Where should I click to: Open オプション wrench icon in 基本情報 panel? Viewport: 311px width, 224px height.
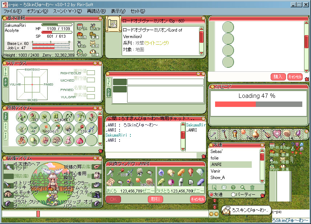pyautogui.click(x=95, y=27)
